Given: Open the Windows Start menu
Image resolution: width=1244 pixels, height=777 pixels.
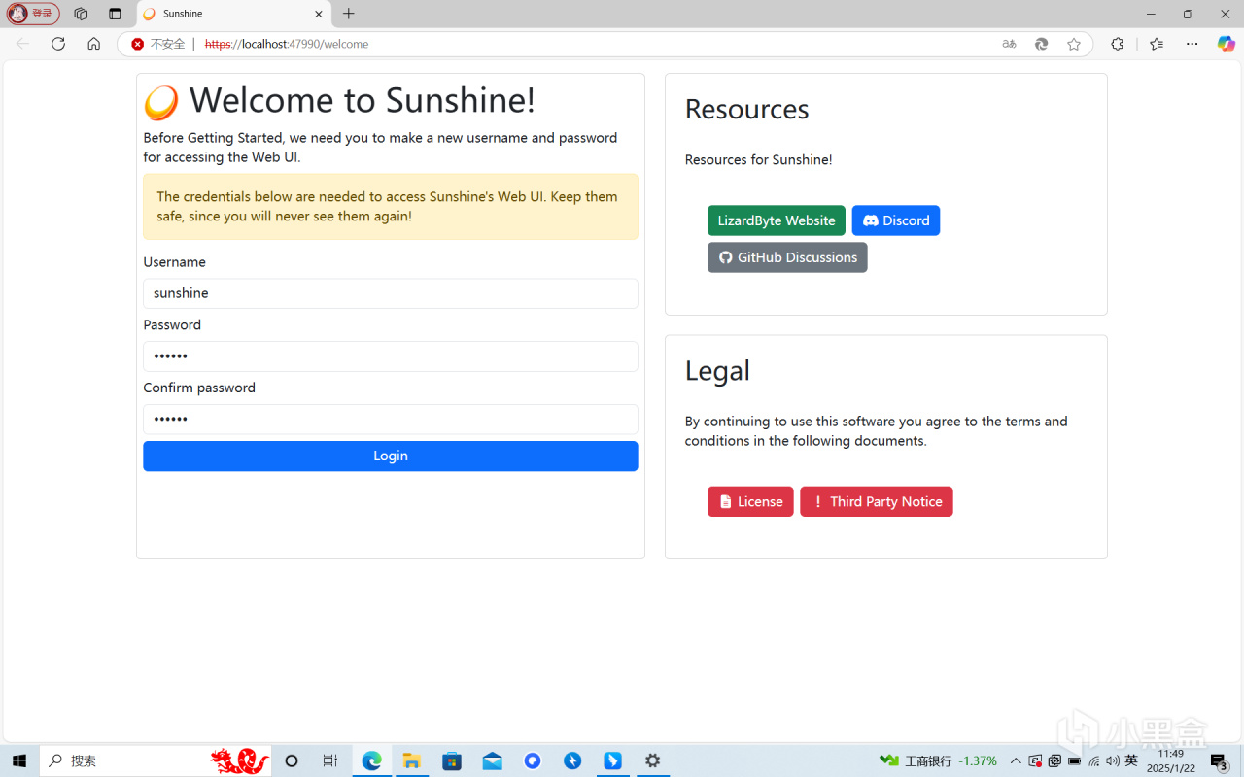Looking at the screenshot, I should (x=19, y=760).
